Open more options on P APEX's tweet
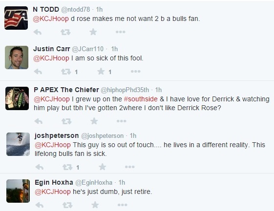274x211 pixels. coord(121,121)
